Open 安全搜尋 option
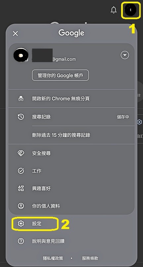Screen dimensions: 143x267 tap(71, 153)
